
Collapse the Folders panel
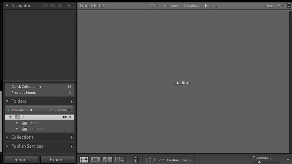7,101
